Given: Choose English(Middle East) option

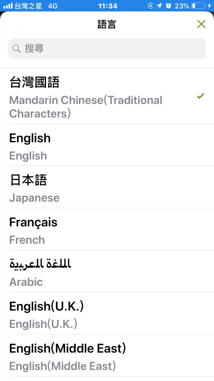Looking at the screenshot, I should pos(107,355).
